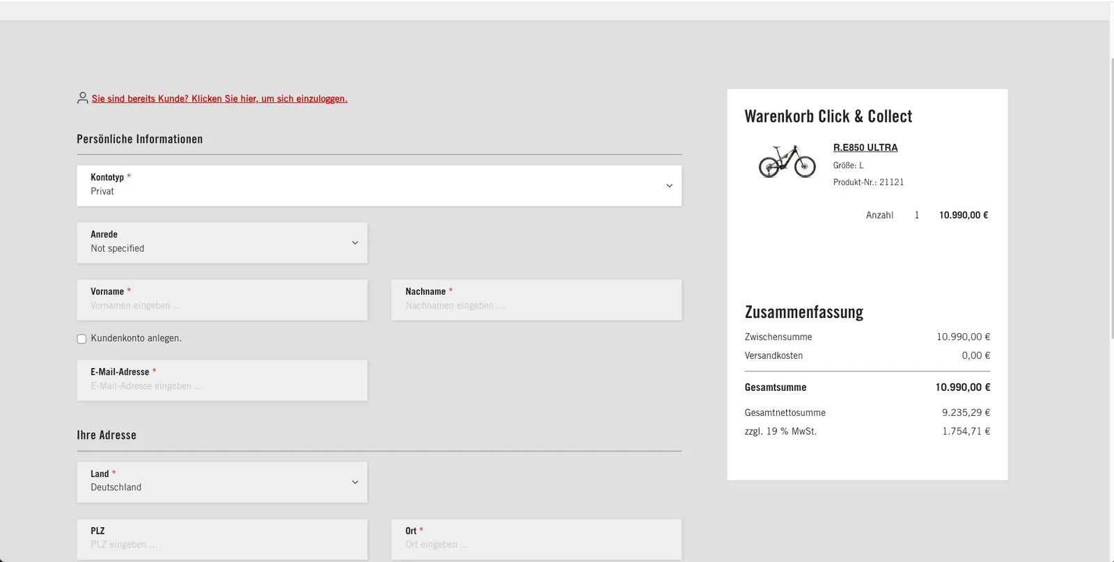Open the existing customer login link

219,99
